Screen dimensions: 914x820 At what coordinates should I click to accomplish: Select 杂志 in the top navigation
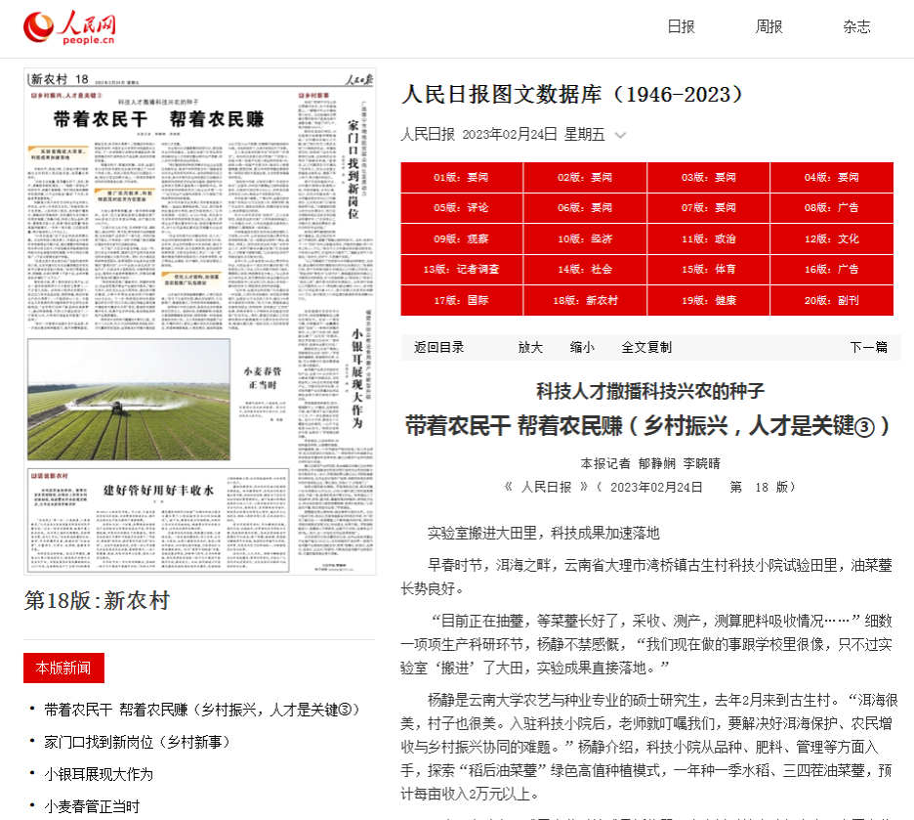click(856, 26)
